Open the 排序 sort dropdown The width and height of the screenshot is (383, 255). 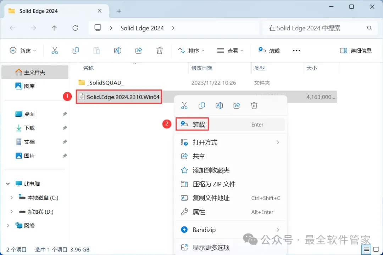191,51
